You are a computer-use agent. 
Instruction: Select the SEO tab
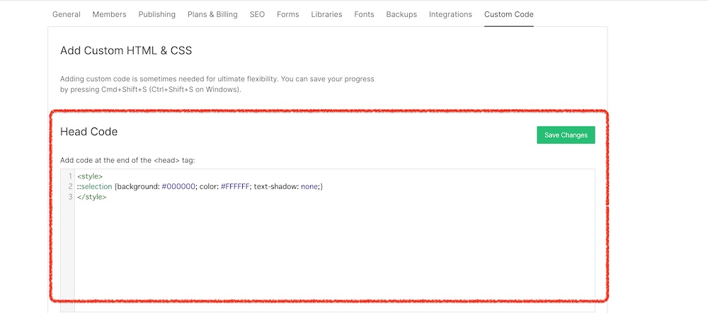(x=257, y=14)
